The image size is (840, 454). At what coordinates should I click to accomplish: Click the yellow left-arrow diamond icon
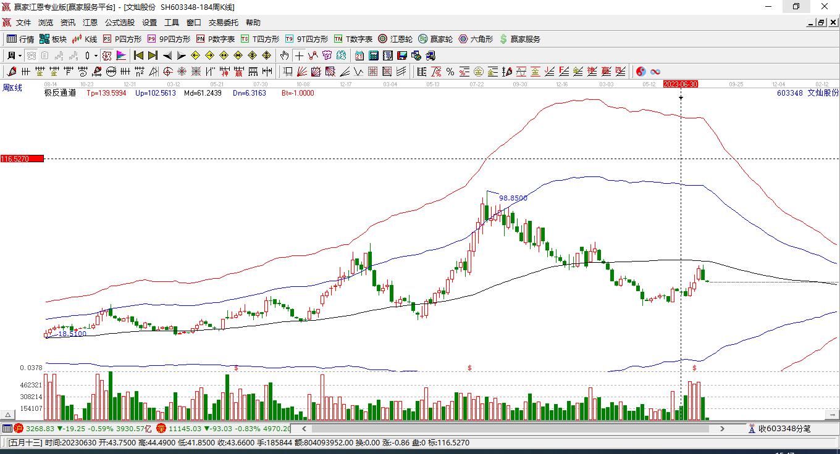(x=196, y=56)
